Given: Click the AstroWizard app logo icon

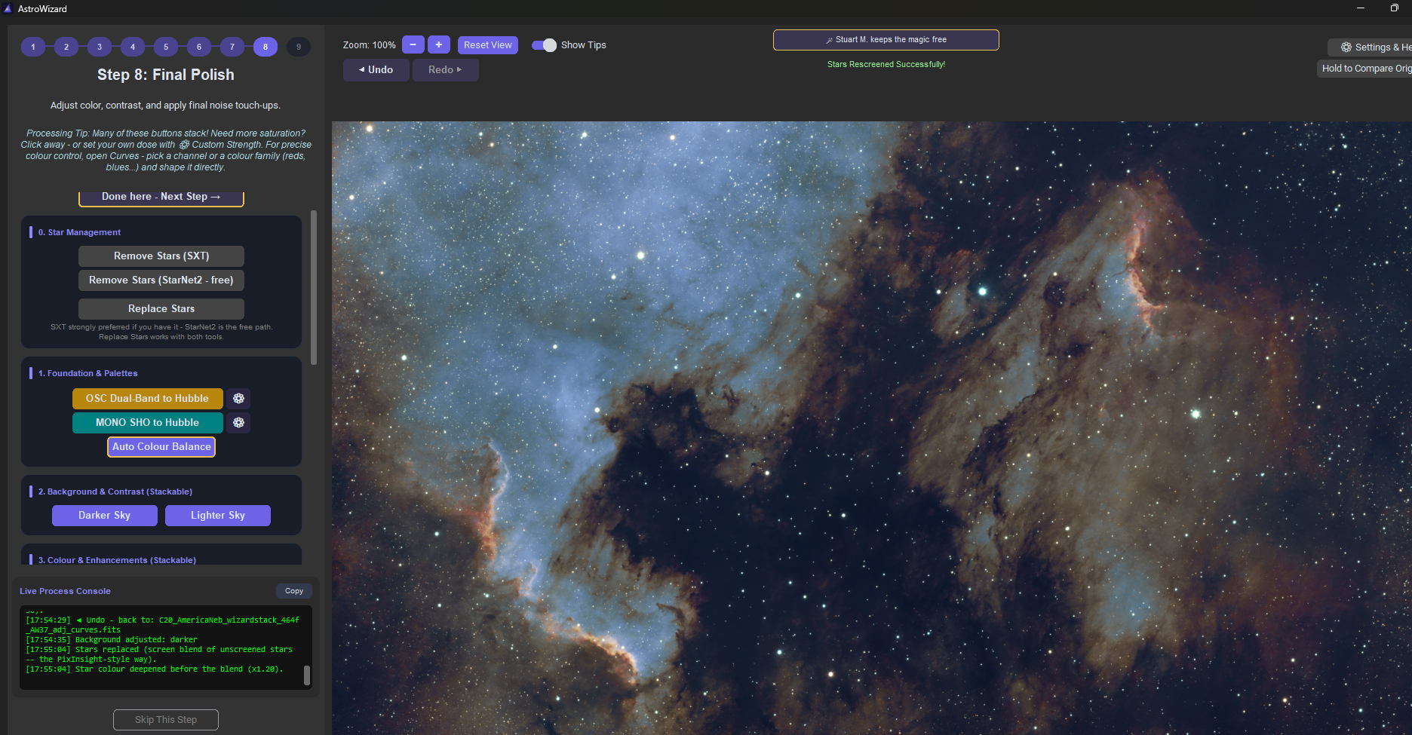Looking at the screenshot, I should click(x=8, y=8).
